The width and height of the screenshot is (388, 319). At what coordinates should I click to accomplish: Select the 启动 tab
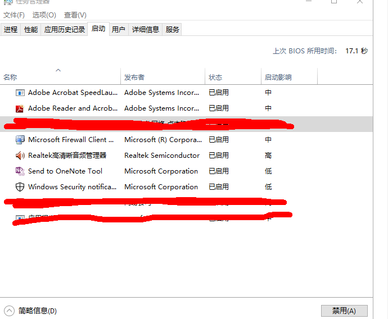[98, 29]
